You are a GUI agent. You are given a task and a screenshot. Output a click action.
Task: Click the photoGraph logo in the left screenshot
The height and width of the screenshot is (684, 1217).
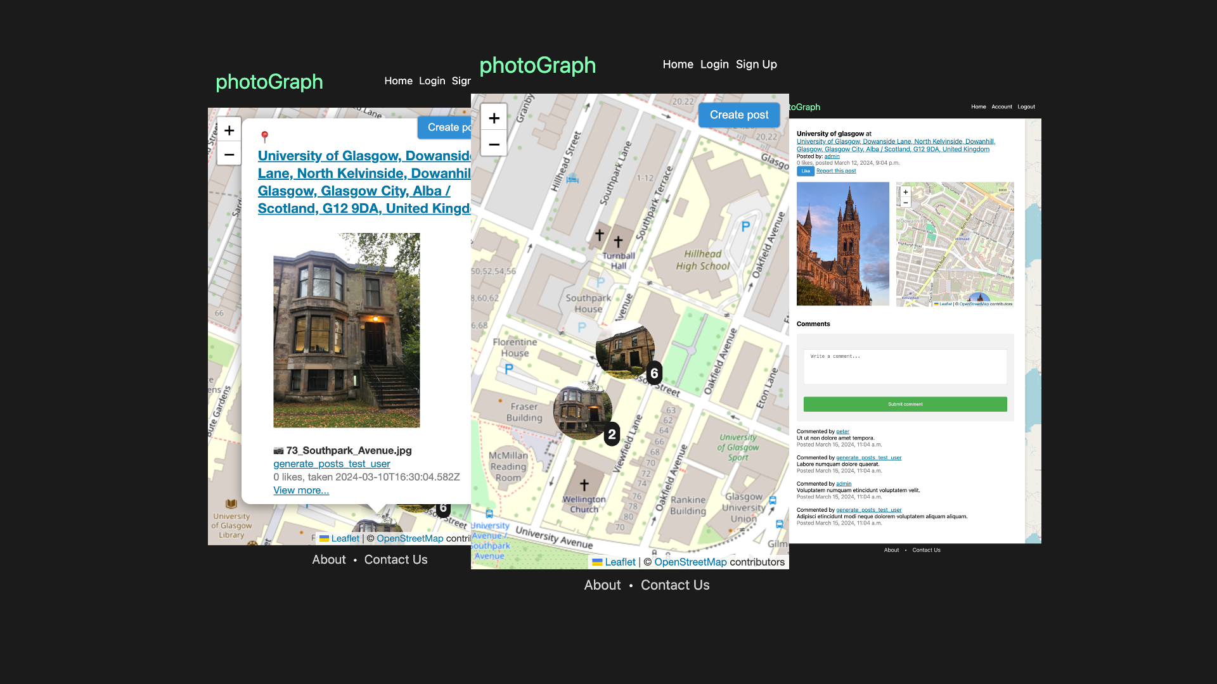269,82
